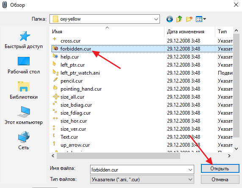242x188 pixels.
Task: Click the Открыть button
Action: pos(220,169)
